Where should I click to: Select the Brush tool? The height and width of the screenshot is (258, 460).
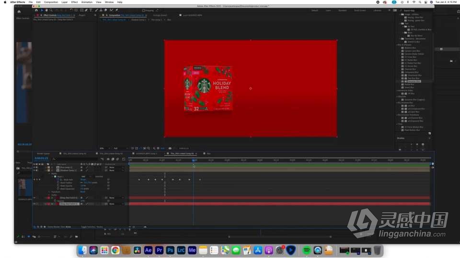(96, 10)
